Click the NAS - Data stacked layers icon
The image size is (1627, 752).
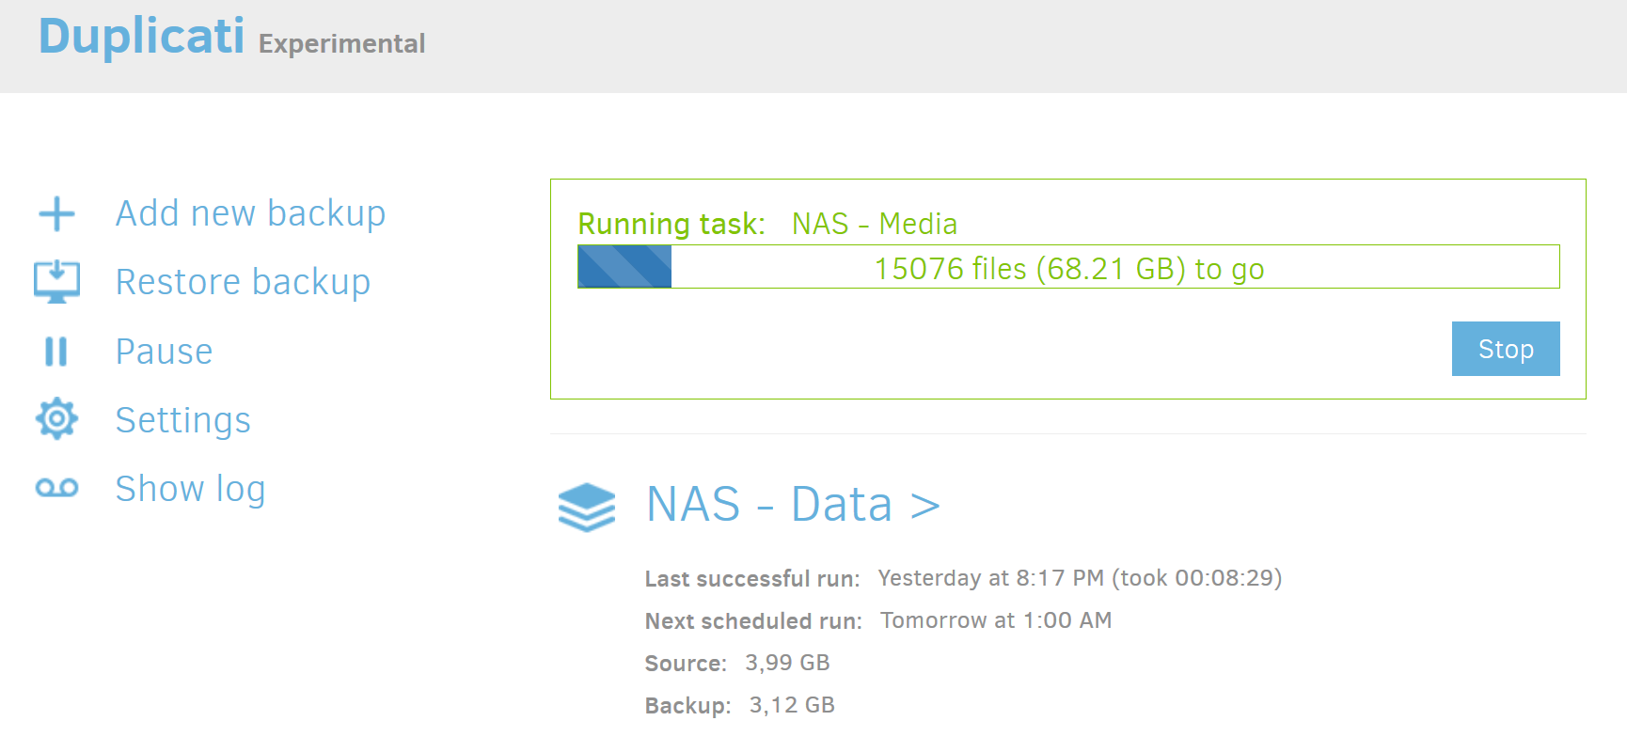pos(587,507)
